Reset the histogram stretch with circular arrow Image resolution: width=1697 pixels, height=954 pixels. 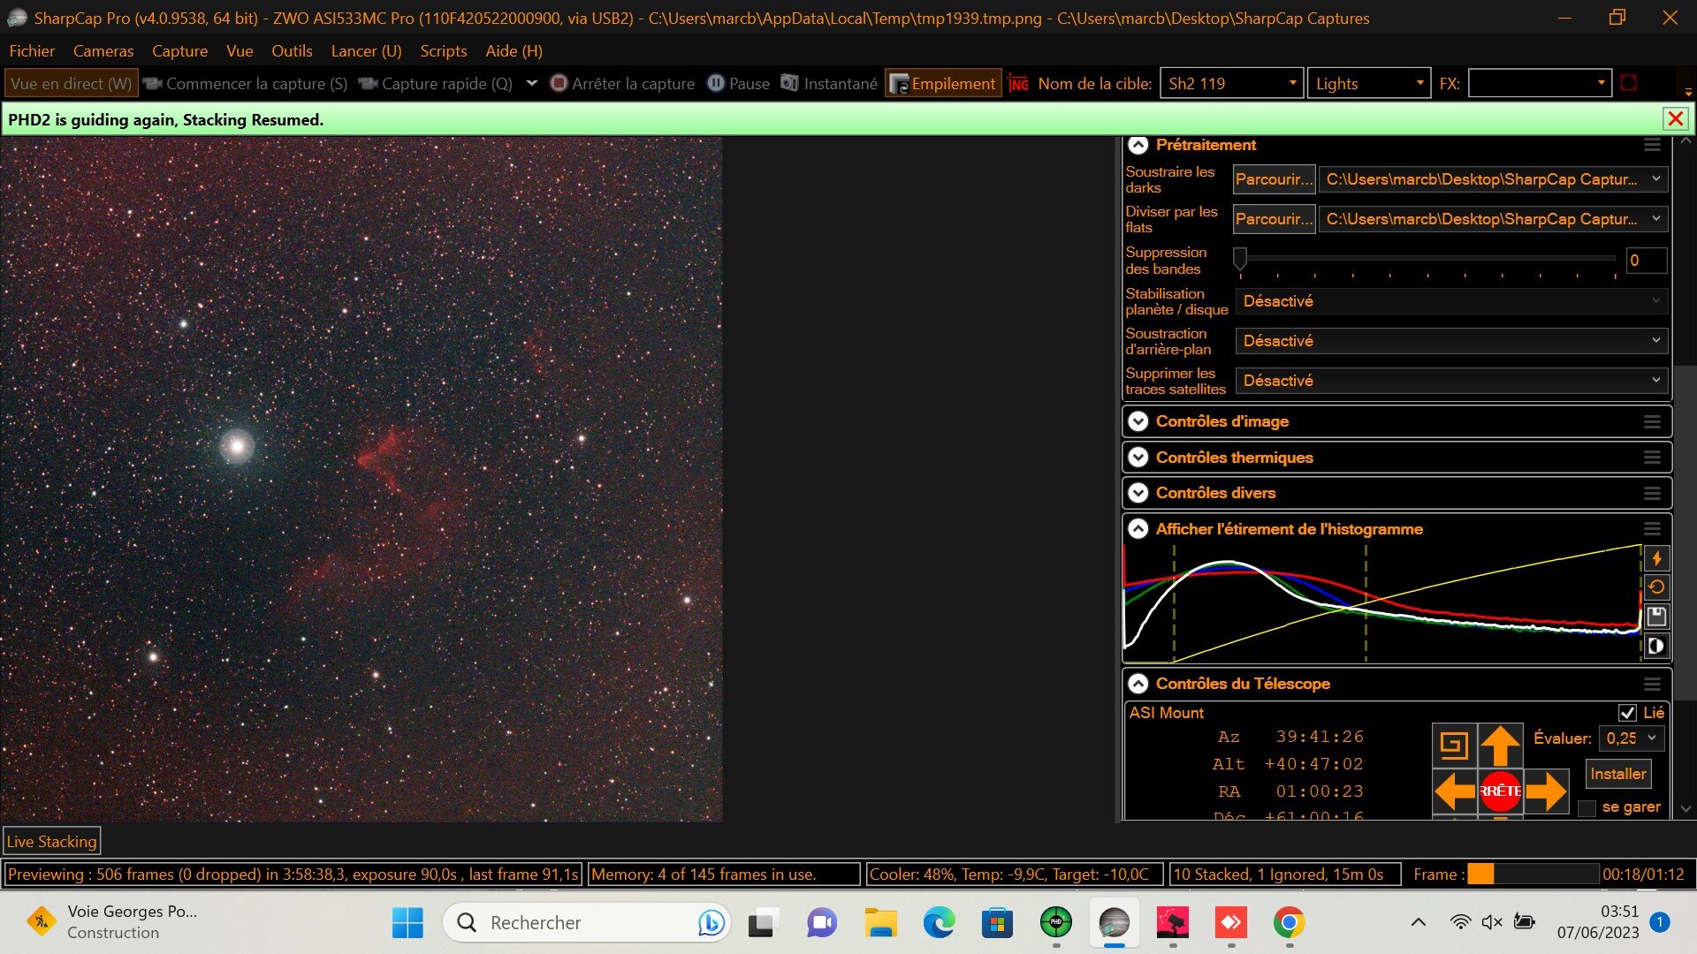click(1656, 587)
